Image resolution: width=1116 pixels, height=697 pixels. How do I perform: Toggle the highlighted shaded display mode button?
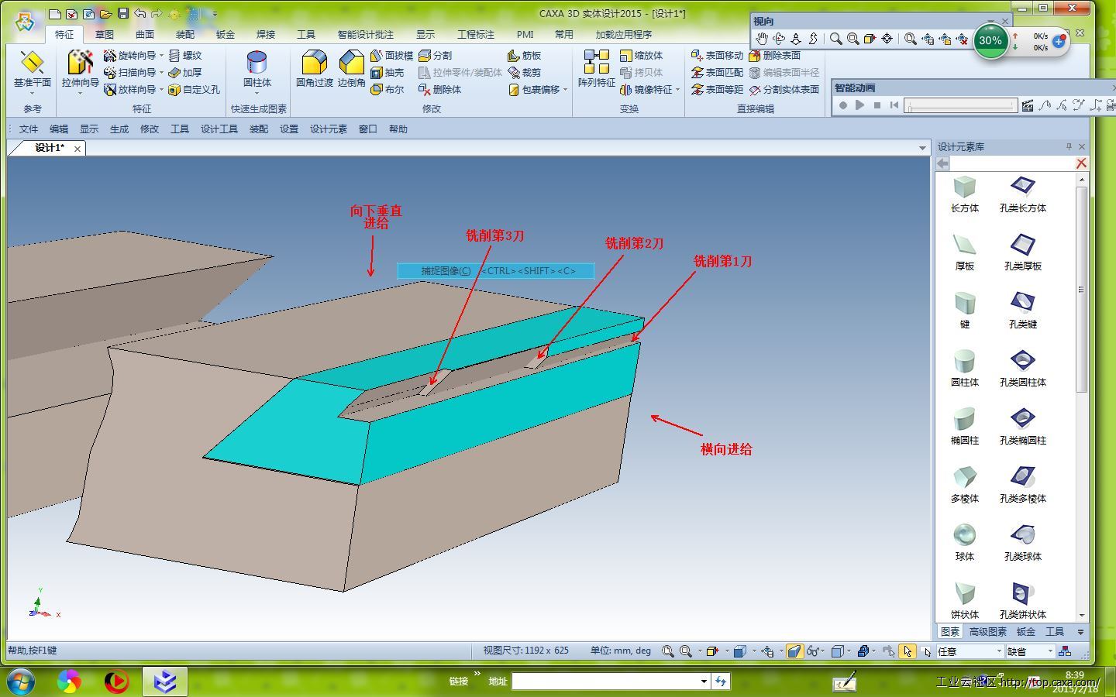(x=794, y=651)
